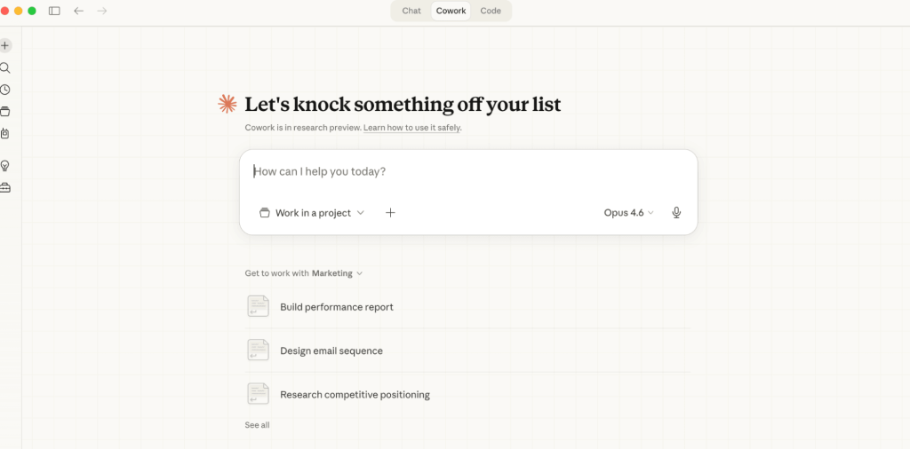This screenshot has height=449, width=910.
Task: Toggle the sidebar panel icon
Action: [x=54, y=11]
